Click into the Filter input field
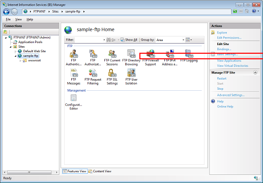263x183 pixels. 90,40
